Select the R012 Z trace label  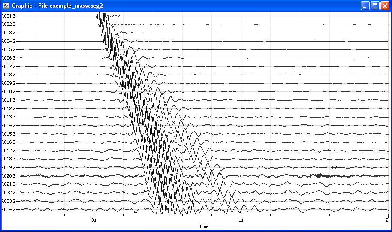point(9,108)
